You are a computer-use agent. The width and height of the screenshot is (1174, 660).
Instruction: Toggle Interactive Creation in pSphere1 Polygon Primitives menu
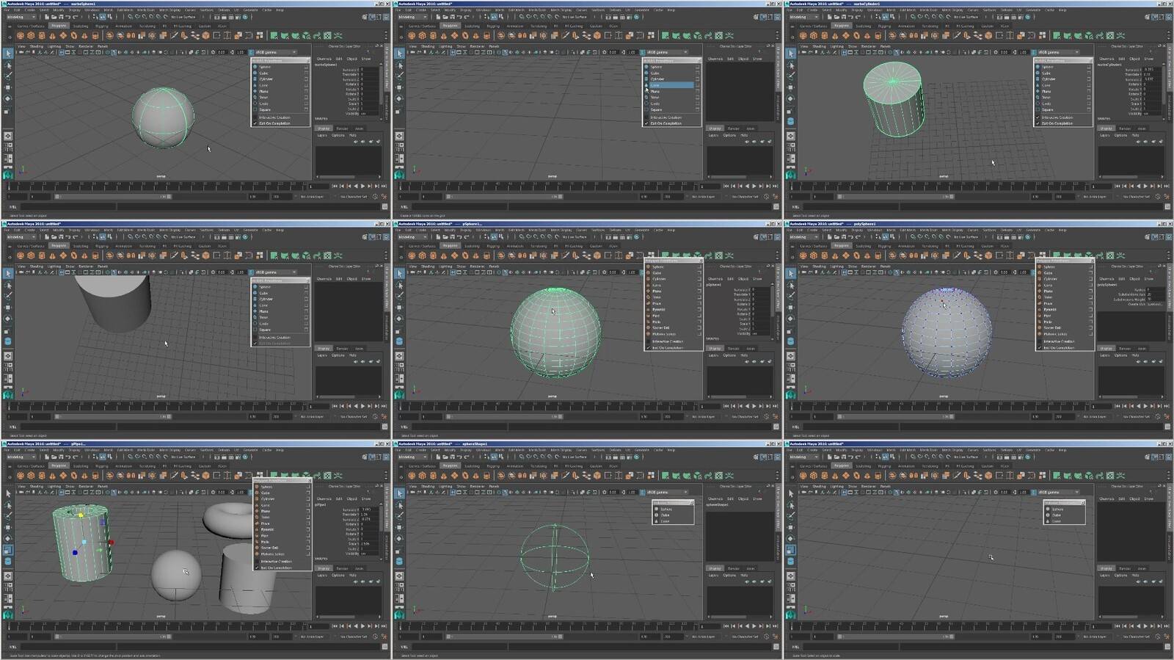(x=674, y=341)
